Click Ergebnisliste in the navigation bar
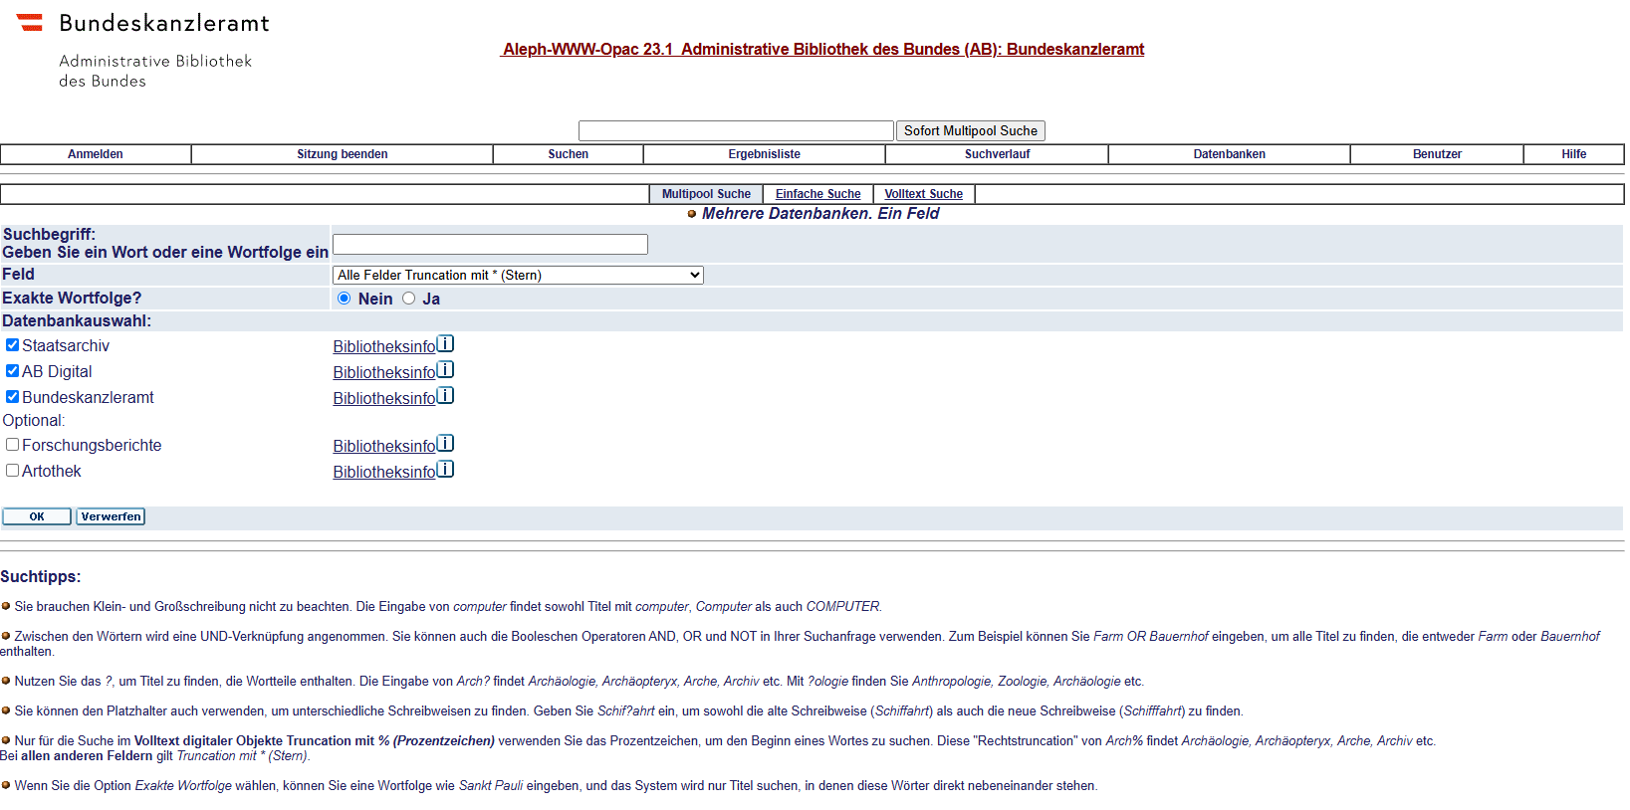The image size is (1630, 810). tap(764, 154)
